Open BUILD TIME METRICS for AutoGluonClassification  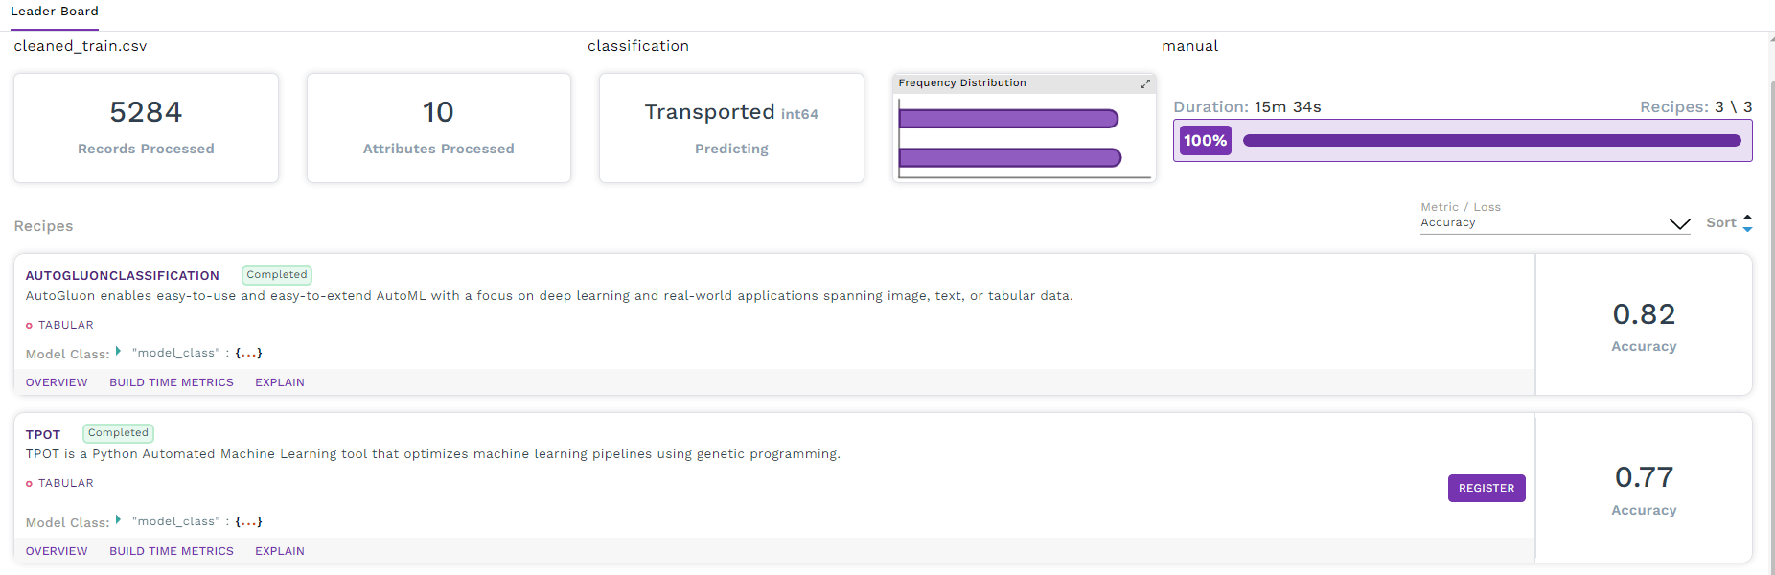point(172,382)
